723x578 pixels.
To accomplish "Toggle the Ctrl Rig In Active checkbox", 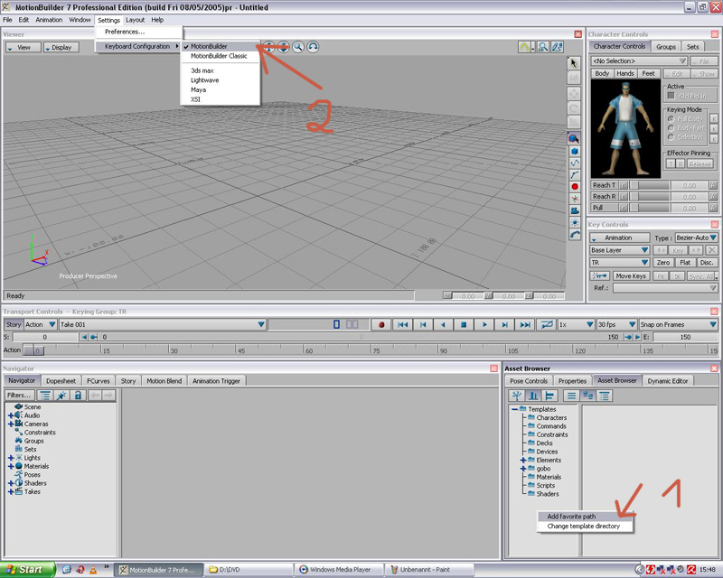I will 671,95.
